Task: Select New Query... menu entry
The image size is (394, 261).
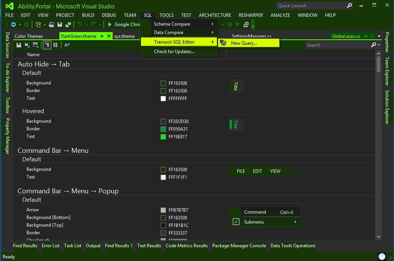Action: (x=249, y=43)
